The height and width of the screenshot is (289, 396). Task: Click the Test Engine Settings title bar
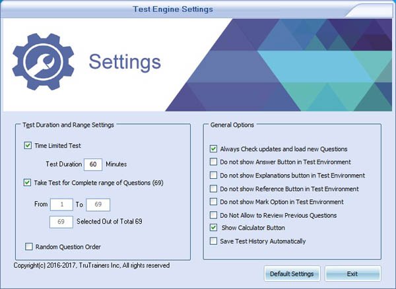[173, 9]
